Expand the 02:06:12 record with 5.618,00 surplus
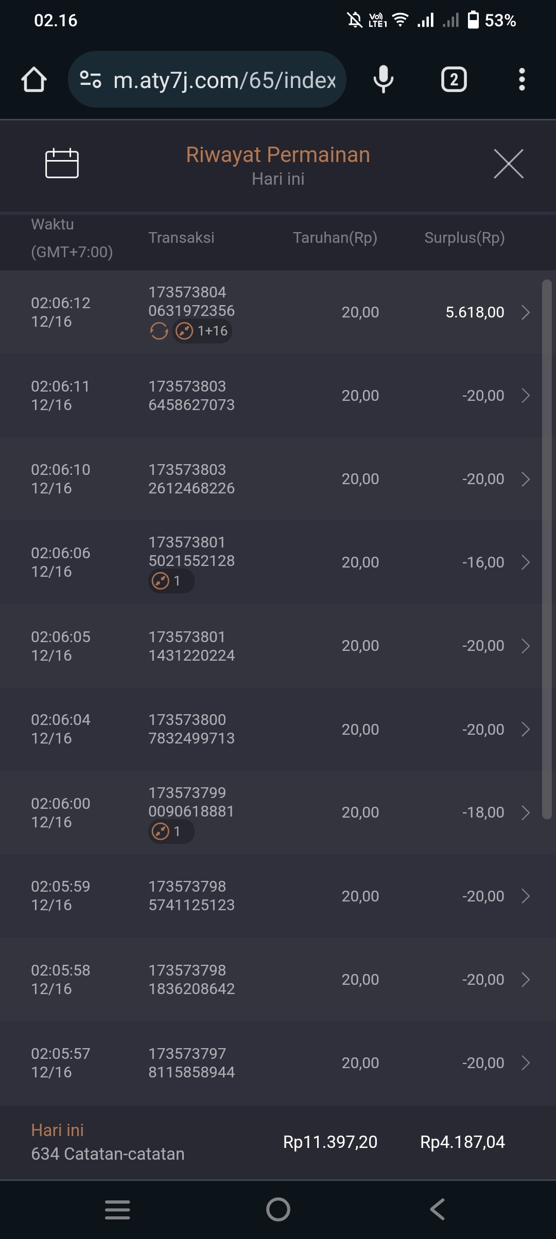The height and width of the screenshot is (1239, 556). [x=525, y=312]
